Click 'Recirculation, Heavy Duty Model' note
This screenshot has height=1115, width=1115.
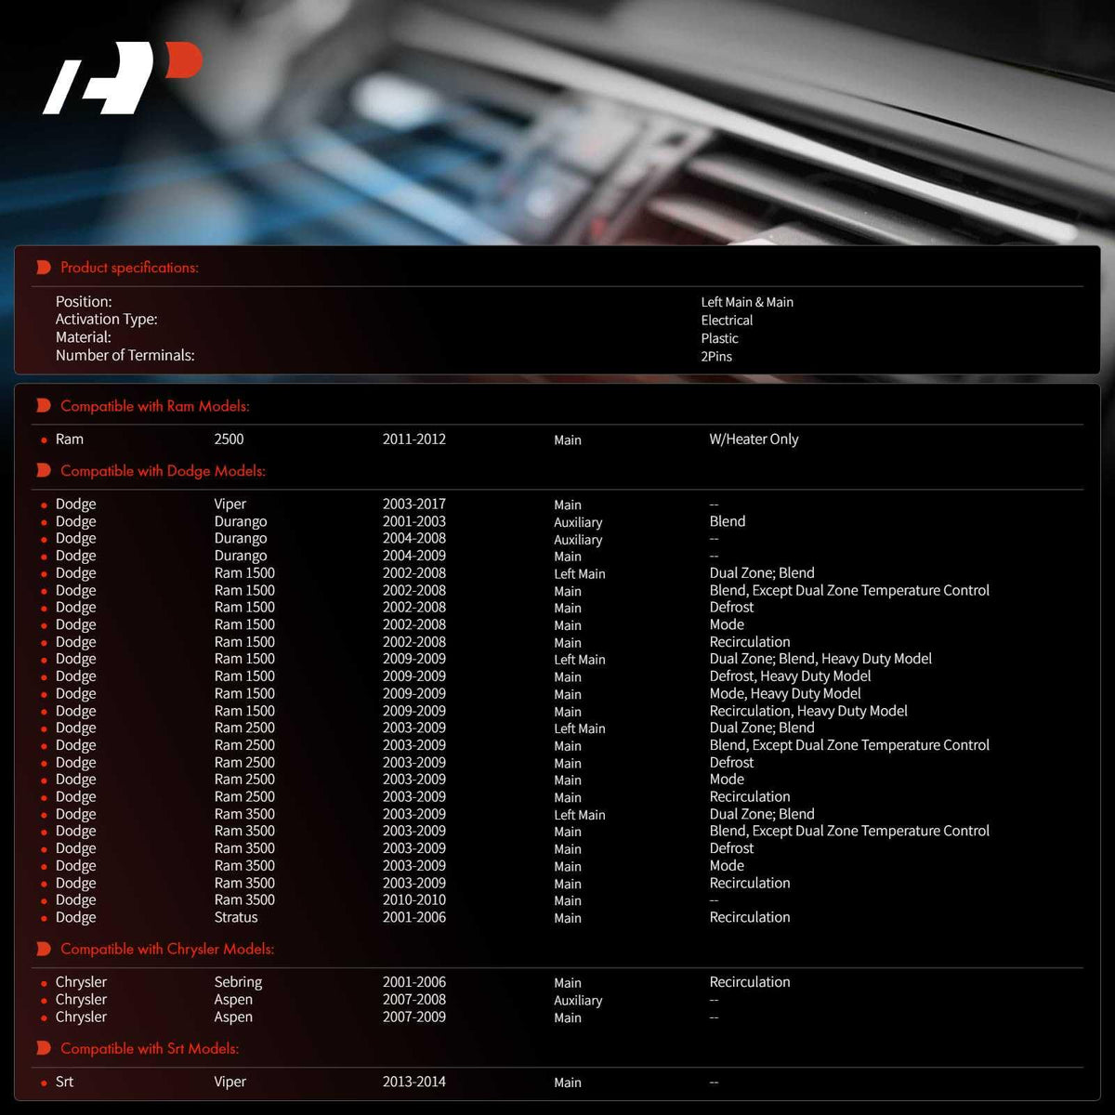click(x=808, y=711)
